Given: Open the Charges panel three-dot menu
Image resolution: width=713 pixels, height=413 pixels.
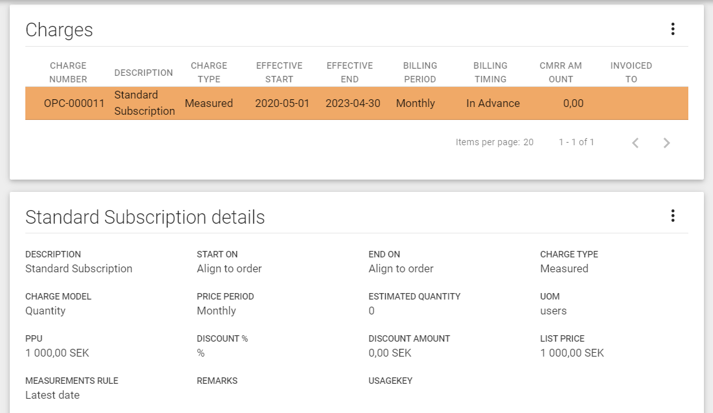Looking at the screenshot, I should pos(673,29).
